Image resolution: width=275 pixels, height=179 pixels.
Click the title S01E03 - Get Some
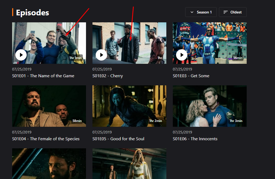pyautogui.click(x=191, y=76)
